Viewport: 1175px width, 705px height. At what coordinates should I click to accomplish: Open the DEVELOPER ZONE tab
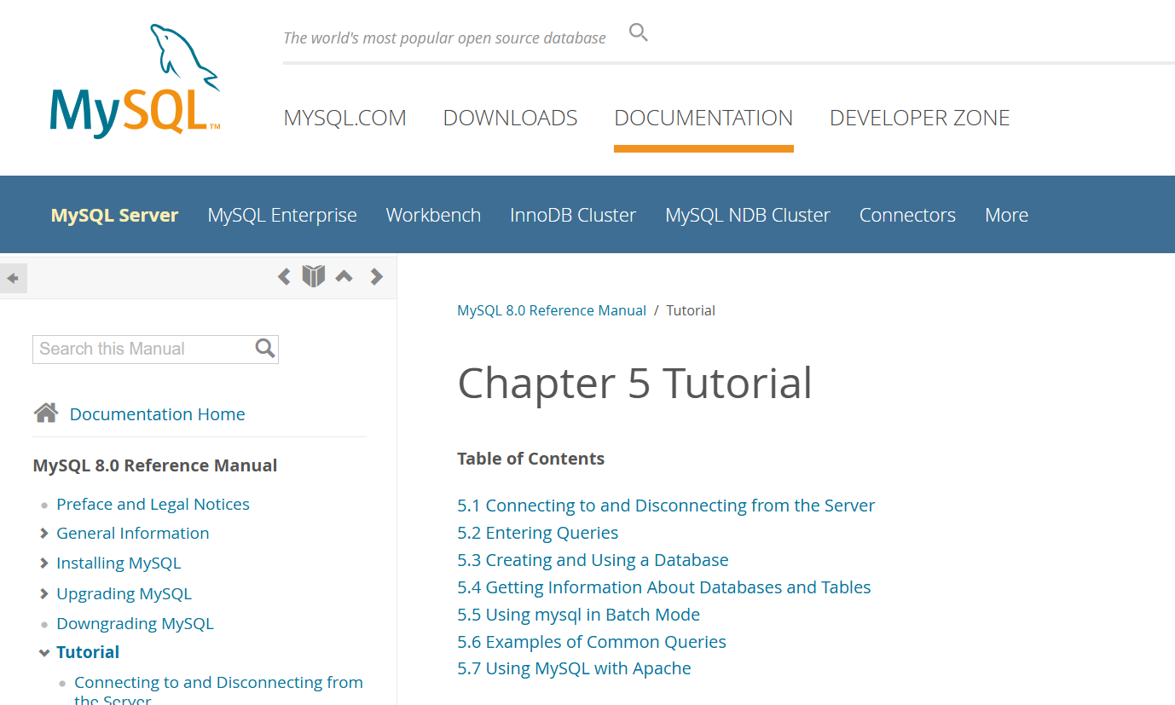pyautogui.click(x=919, y=118)
